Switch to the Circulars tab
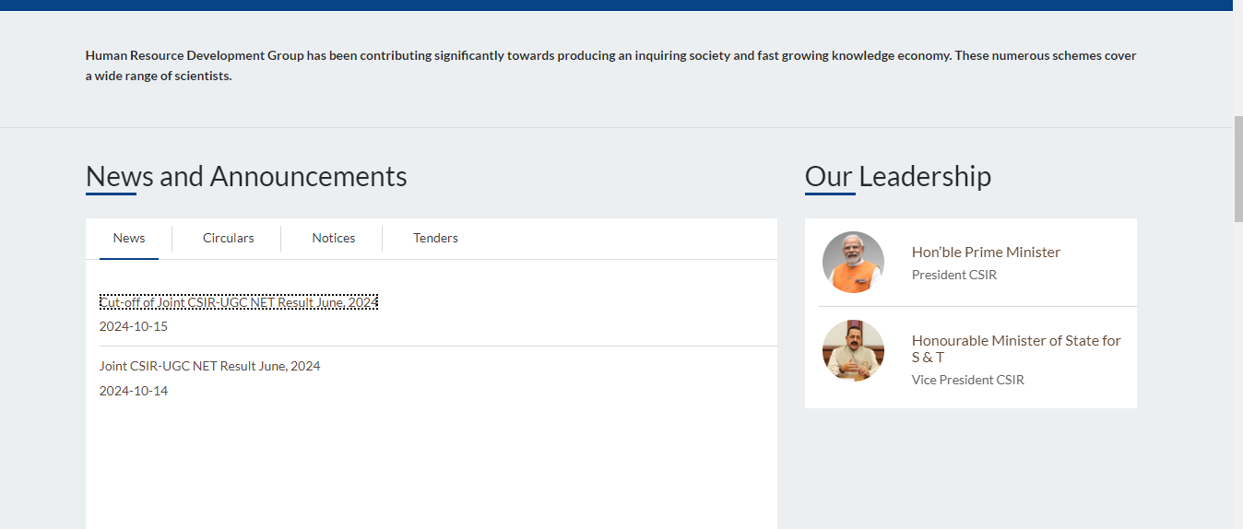 pos(228,238)
